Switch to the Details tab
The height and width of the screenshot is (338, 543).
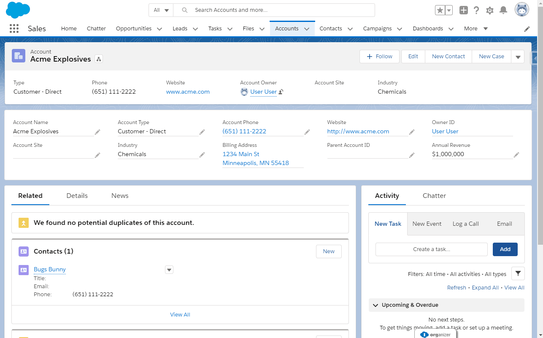point(77,196)
